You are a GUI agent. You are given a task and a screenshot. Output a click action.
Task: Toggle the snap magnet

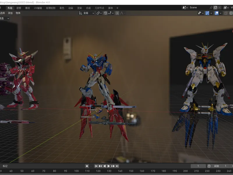coord(105,13)
